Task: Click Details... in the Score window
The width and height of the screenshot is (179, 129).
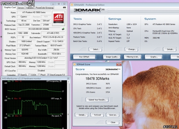Action: pyautogui.click(x=82, y=115)
